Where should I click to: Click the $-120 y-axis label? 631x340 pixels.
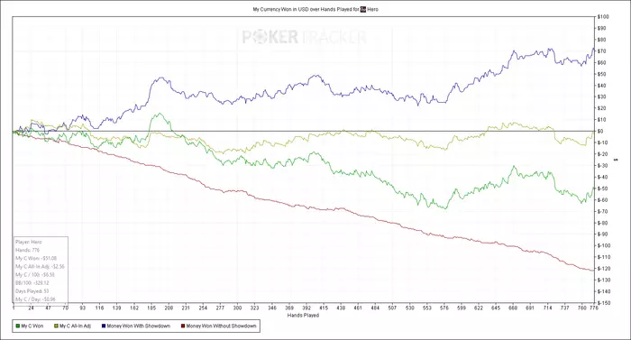[604, 268]
